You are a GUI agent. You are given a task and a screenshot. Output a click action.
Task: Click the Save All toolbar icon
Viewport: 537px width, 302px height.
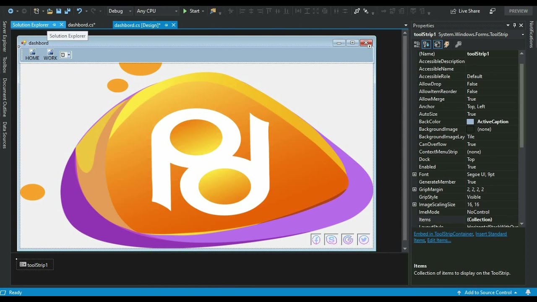click(x=67, y=11)
